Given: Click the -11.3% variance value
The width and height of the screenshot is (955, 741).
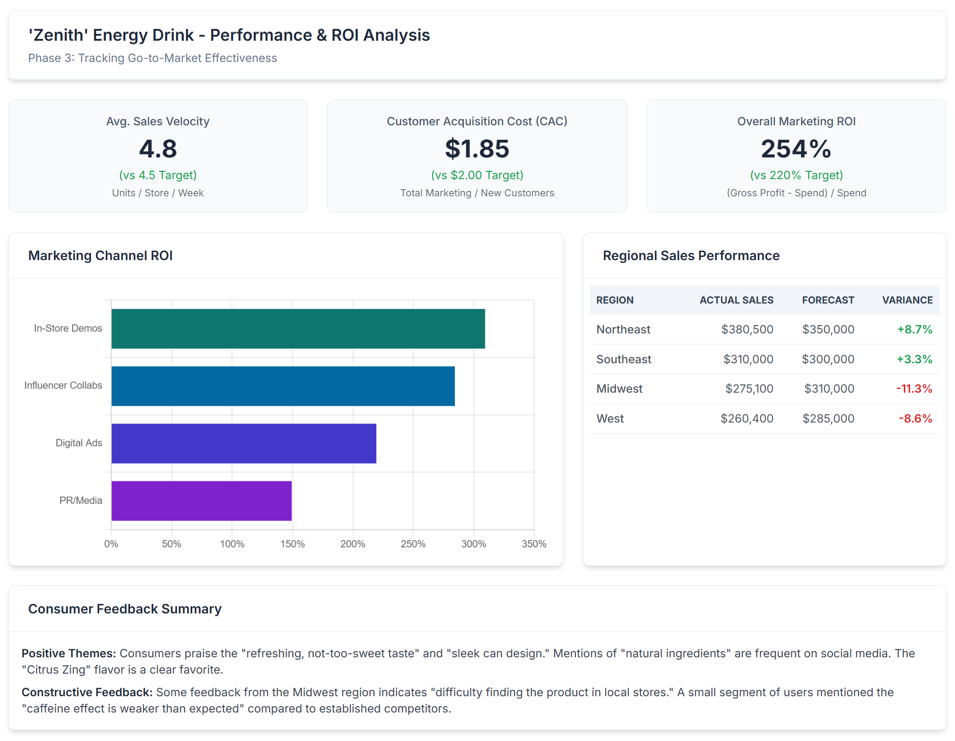Looking at the screenshot, I should pos(914,389).
